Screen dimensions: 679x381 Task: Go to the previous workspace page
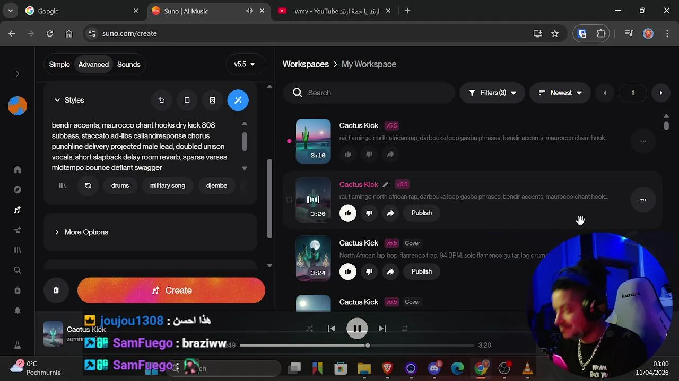[x=604, y=93]
